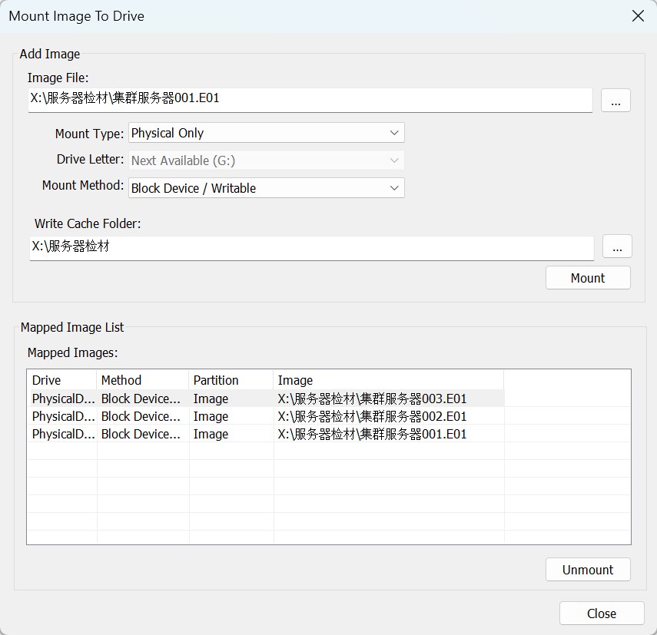Close the Mount Image To Drive window
Image resolution: width=657 pixels, height=635 pixels.
(637, 15)
